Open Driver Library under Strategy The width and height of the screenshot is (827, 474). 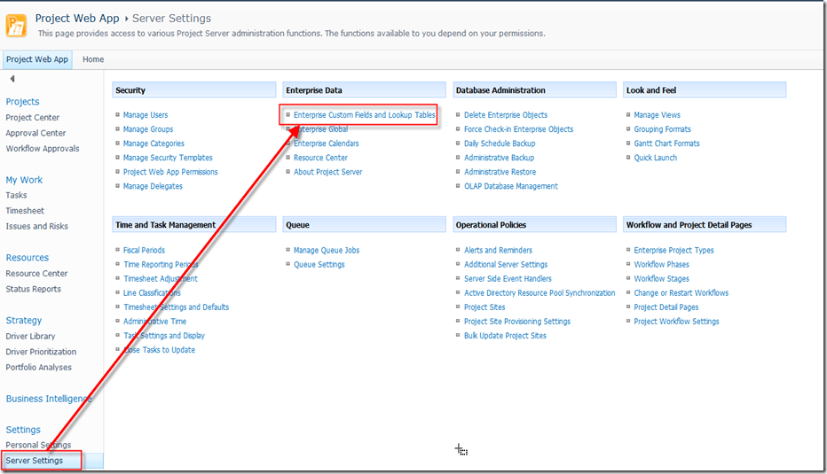pyautogui.click(x=30, y=337)
